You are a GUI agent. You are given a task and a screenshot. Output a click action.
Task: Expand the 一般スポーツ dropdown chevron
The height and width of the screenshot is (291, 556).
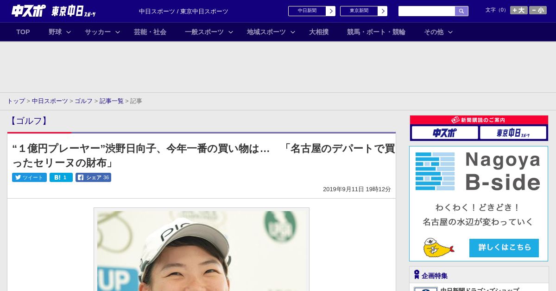point(231,32)
